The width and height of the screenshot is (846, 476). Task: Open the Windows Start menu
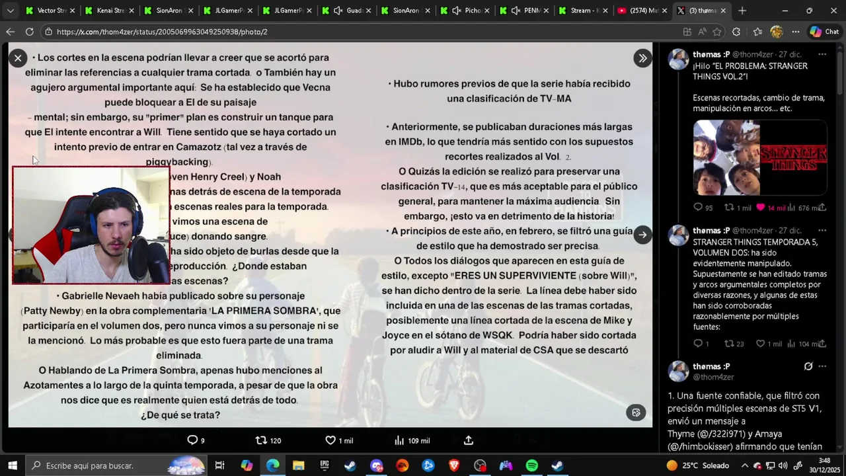(x=12, y=465)
